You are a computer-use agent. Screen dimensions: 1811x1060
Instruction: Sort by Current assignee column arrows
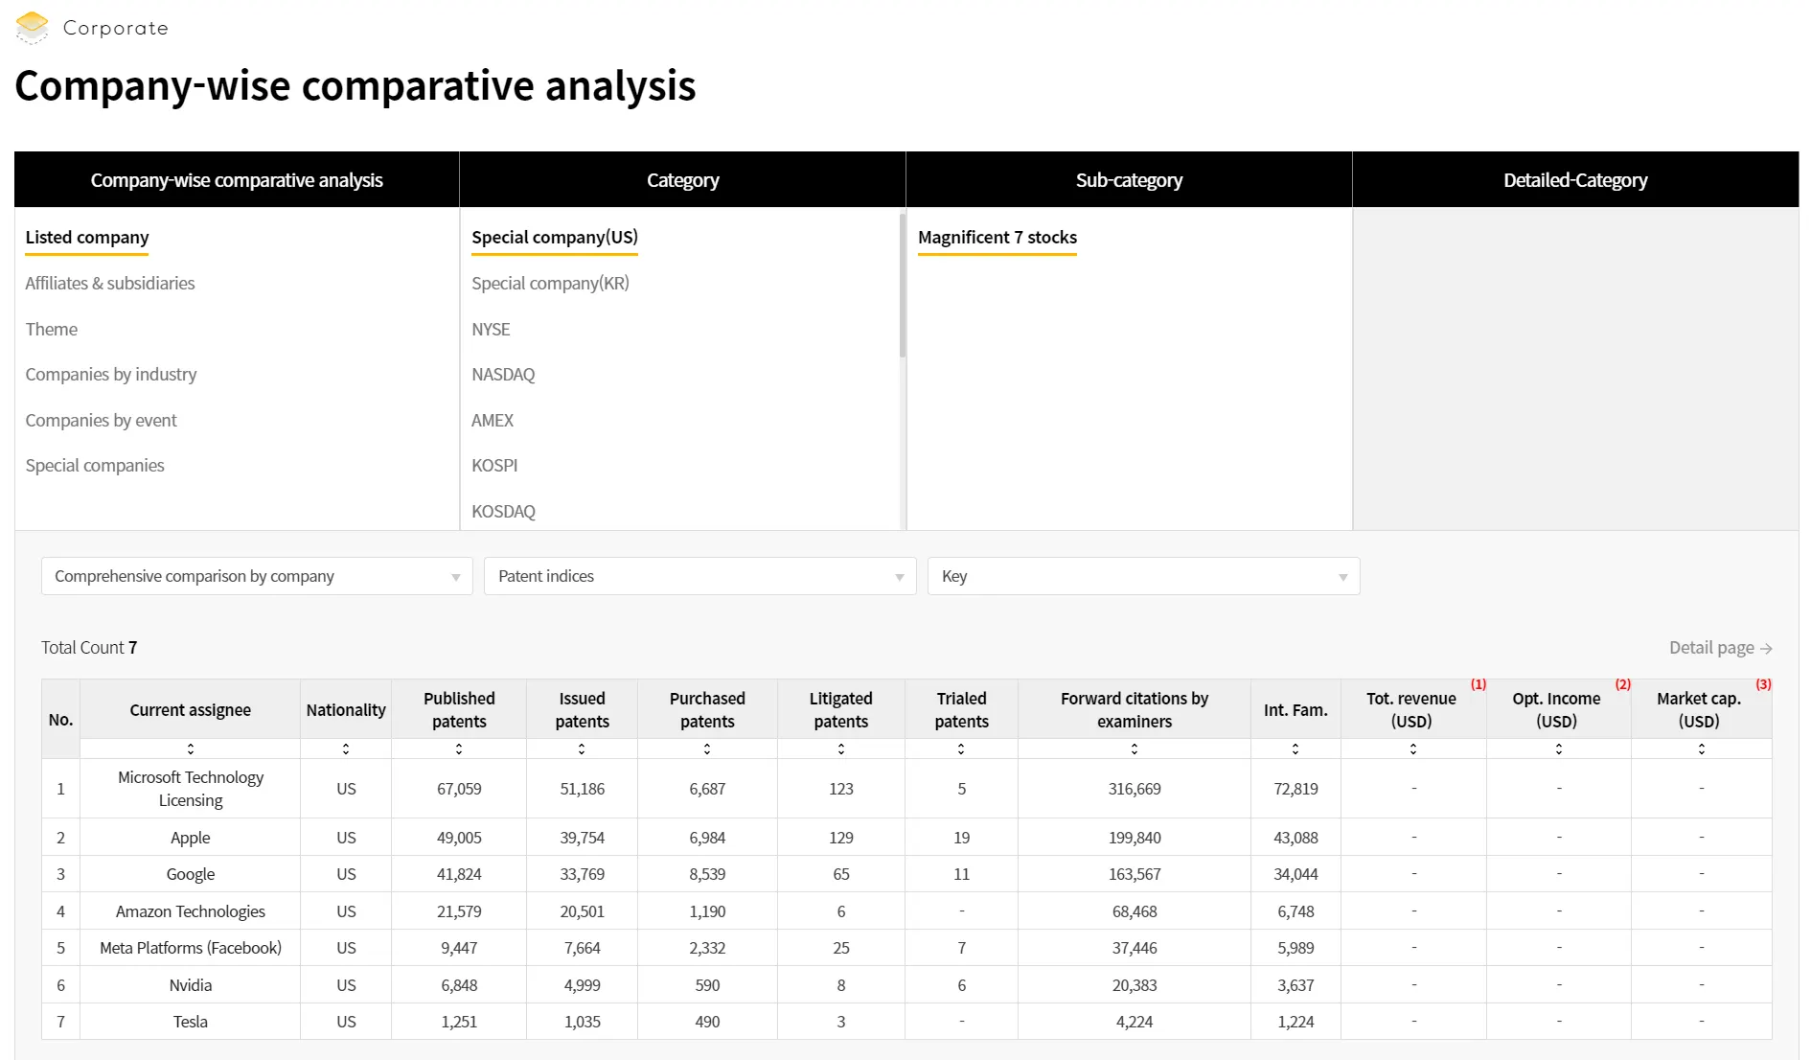[x=191, y=749]
